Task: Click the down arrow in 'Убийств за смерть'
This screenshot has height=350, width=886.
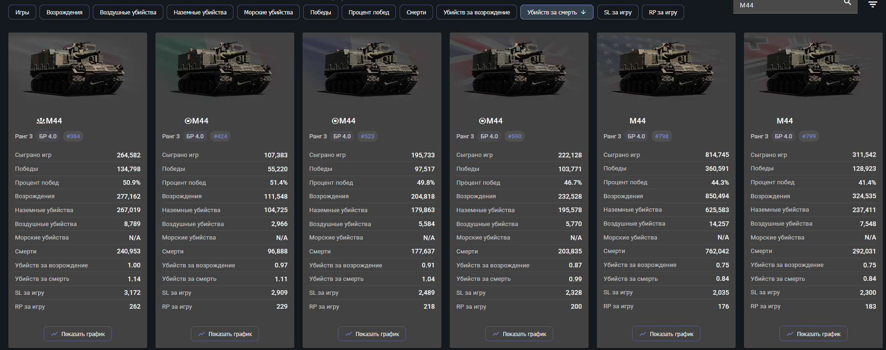Action: (583, 13)
